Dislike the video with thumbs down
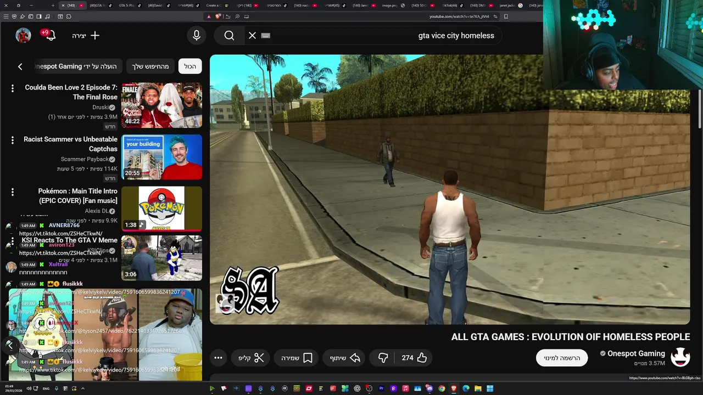The image size is (703, 395). click(383, 358)
